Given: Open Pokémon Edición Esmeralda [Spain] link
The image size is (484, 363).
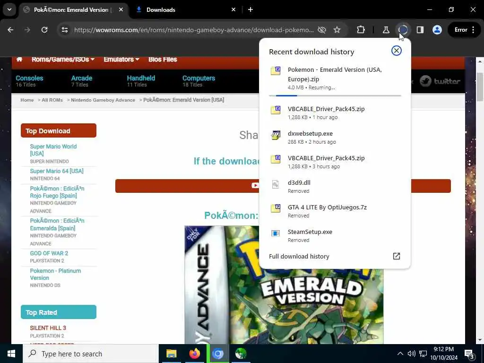Looking at the screenshot, I should [57, 225].
